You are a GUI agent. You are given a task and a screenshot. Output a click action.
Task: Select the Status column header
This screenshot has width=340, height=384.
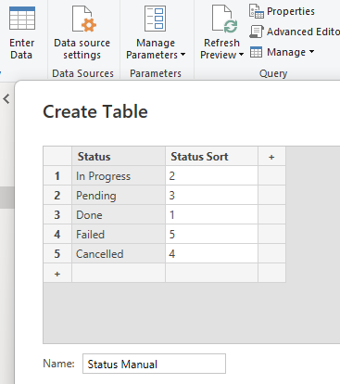(x=119, y=157)
